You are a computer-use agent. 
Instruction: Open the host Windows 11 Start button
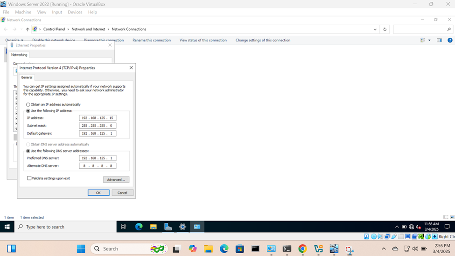[81, 249]
